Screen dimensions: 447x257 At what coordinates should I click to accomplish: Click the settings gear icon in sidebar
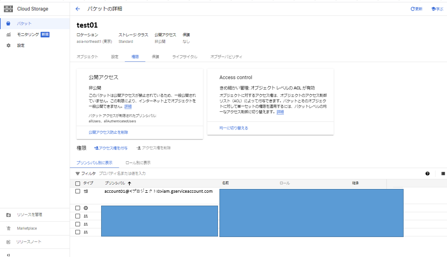pos(9,46)
